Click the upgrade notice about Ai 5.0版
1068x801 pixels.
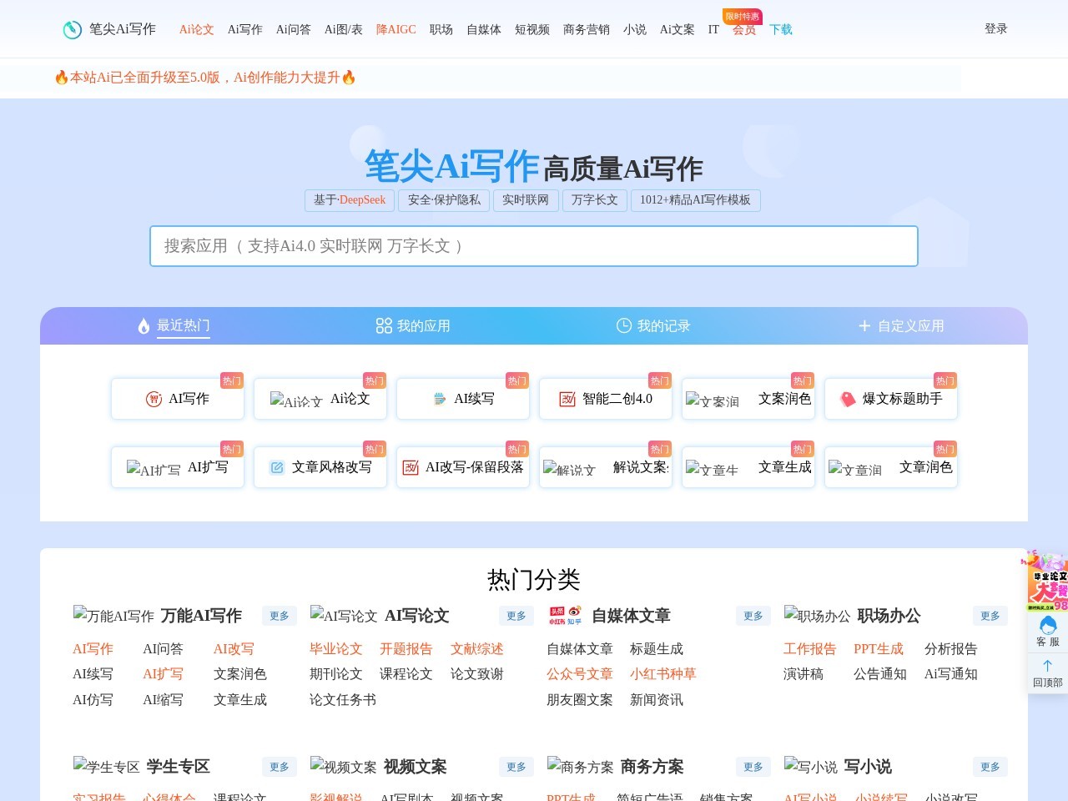205,78
